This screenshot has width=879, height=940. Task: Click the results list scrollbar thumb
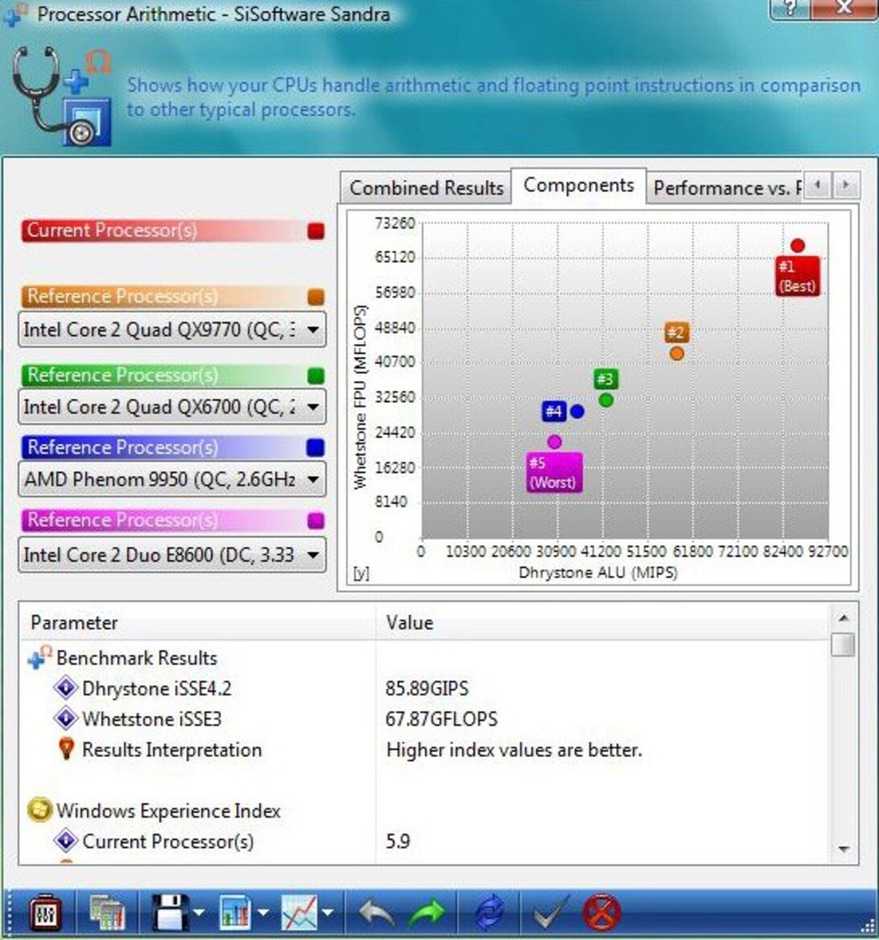(844, 644)
